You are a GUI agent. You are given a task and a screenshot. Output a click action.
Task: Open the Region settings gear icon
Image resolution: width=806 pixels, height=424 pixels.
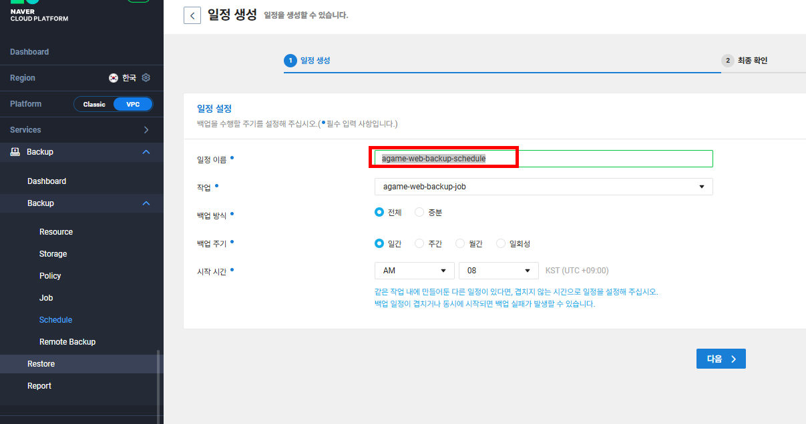(146, 78)
